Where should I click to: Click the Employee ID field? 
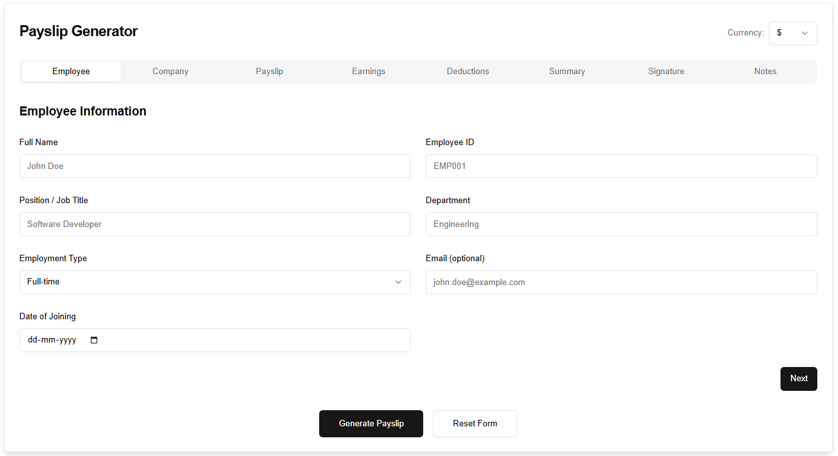click(621, 166)
